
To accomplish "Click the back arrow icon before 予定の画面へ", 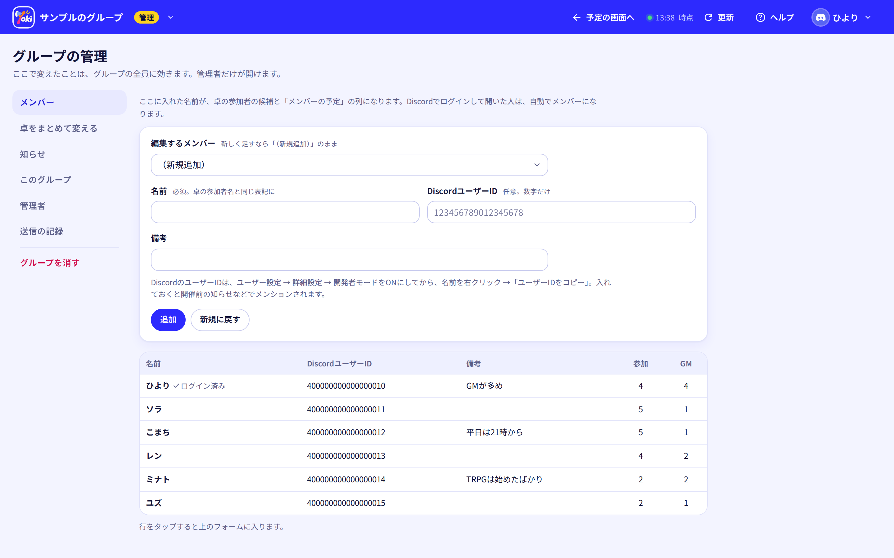I will tap(577, 17).
